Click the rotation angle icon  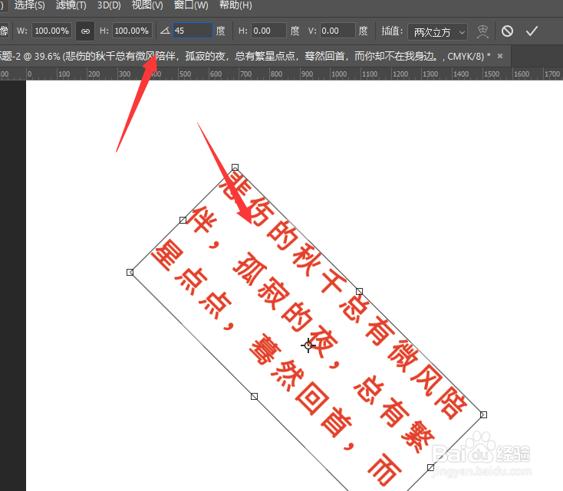[x=165, y=31]
